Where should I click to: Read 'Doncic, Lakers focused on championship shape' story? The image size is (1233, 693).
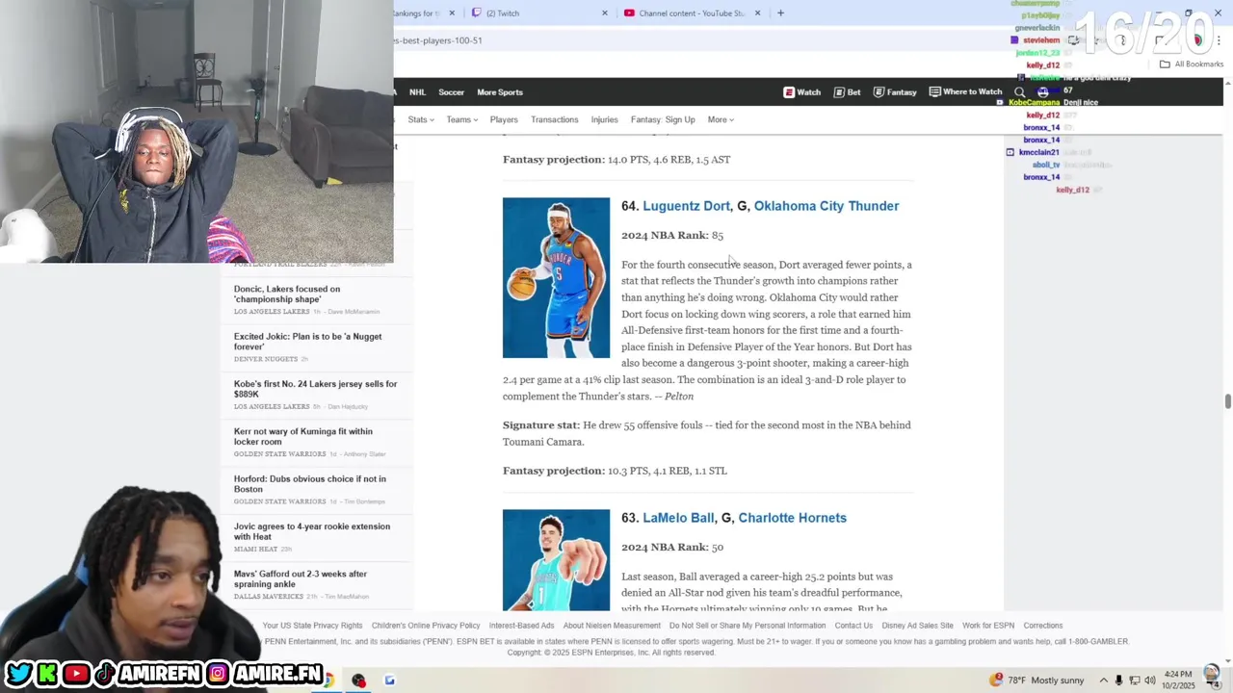click(287, 295)
